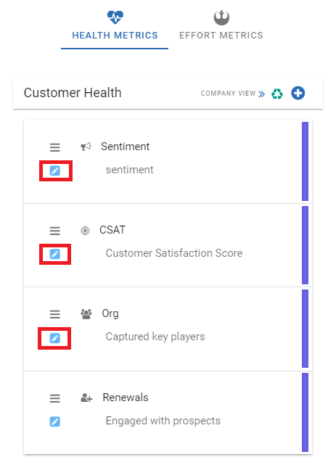Screen dimensions: 328x465
Task: Edit the Org metric with pencil icon
Action: [x=55, y=338]
